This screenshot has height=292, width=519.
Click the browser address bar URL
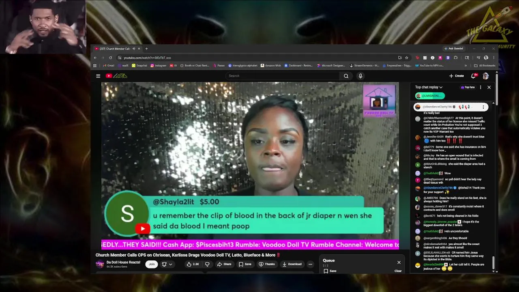(147, 58)
